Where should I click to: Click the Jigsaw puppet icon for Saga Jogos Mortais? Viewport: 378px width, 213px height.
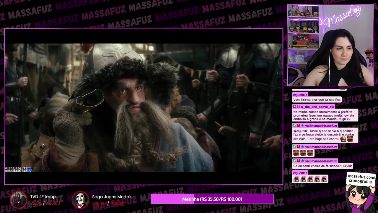point(80,200)
